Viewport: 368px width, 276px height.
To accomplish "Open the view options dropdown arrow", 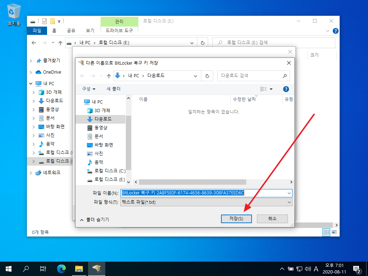I will click(x=271, y=89).
